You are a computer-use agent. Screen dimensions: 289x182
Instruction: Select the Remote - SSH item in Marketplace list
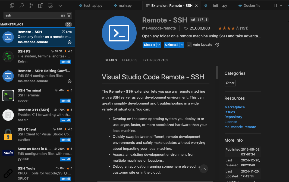point(37,37)
